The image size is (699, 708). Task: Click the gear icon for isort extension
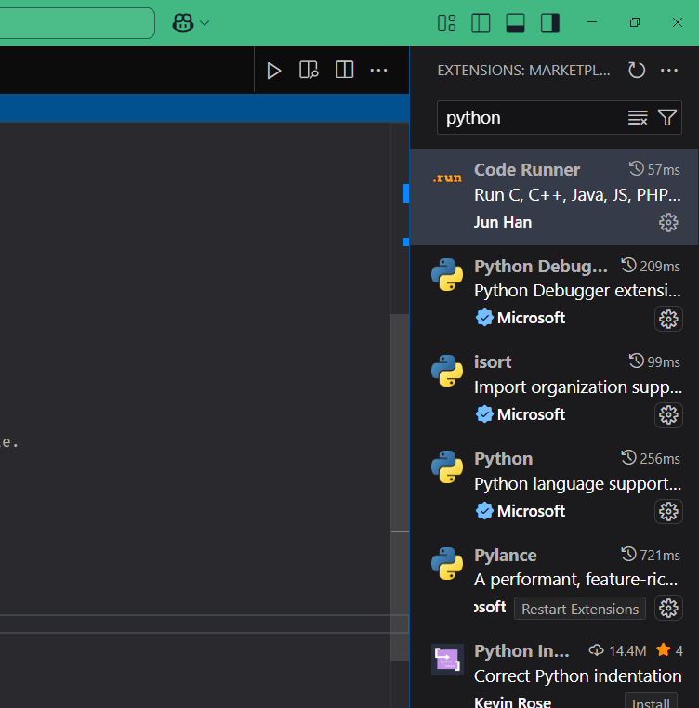click(668, 414)
